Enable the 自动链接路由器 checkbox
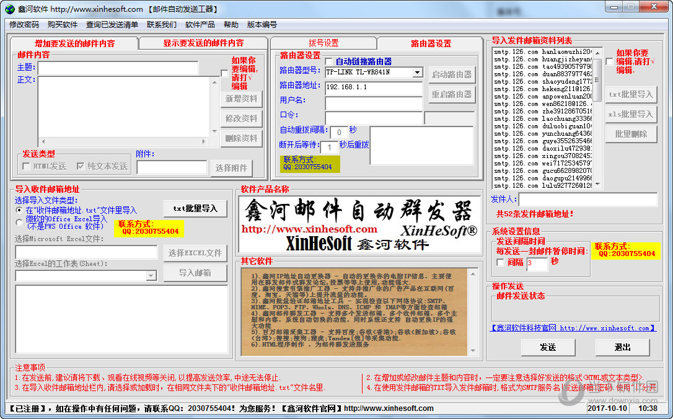The width and height of the screenshot is (673, 419). coord(329,61)
